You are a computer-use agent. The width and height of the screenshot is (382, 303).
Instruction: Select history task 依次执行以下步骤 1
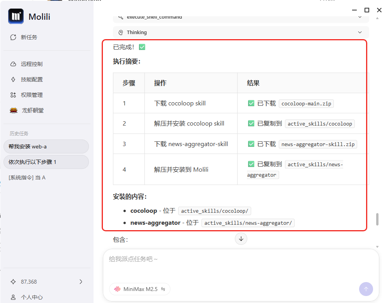(x=46, y=162)
